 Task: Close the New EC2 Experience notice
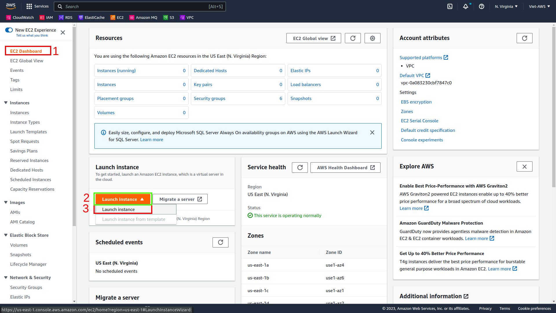tap(63, 32)
